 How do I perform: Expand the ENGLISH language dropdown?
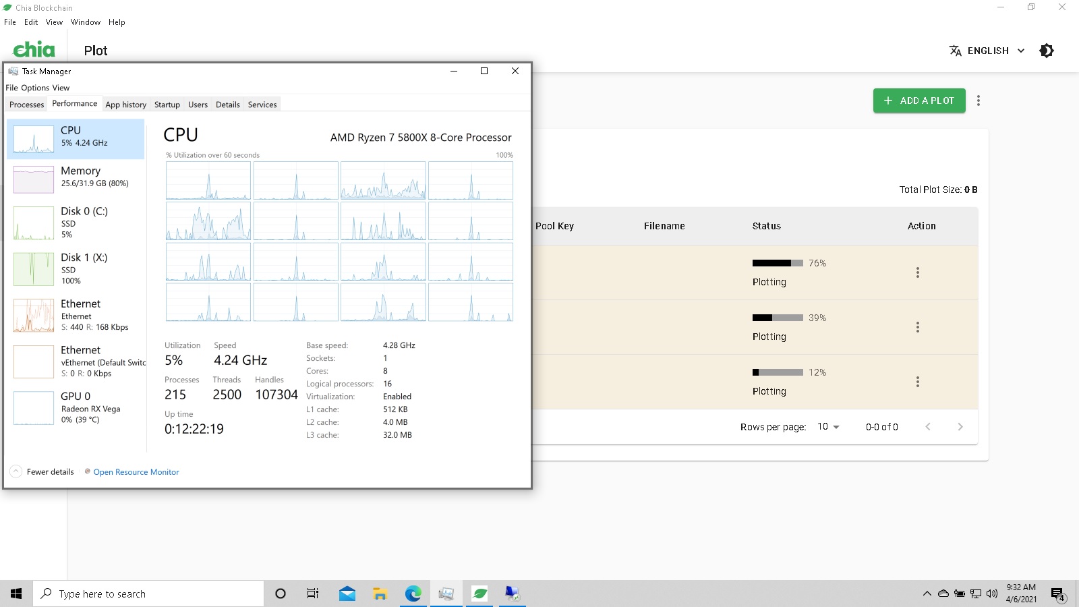[995, 51]
